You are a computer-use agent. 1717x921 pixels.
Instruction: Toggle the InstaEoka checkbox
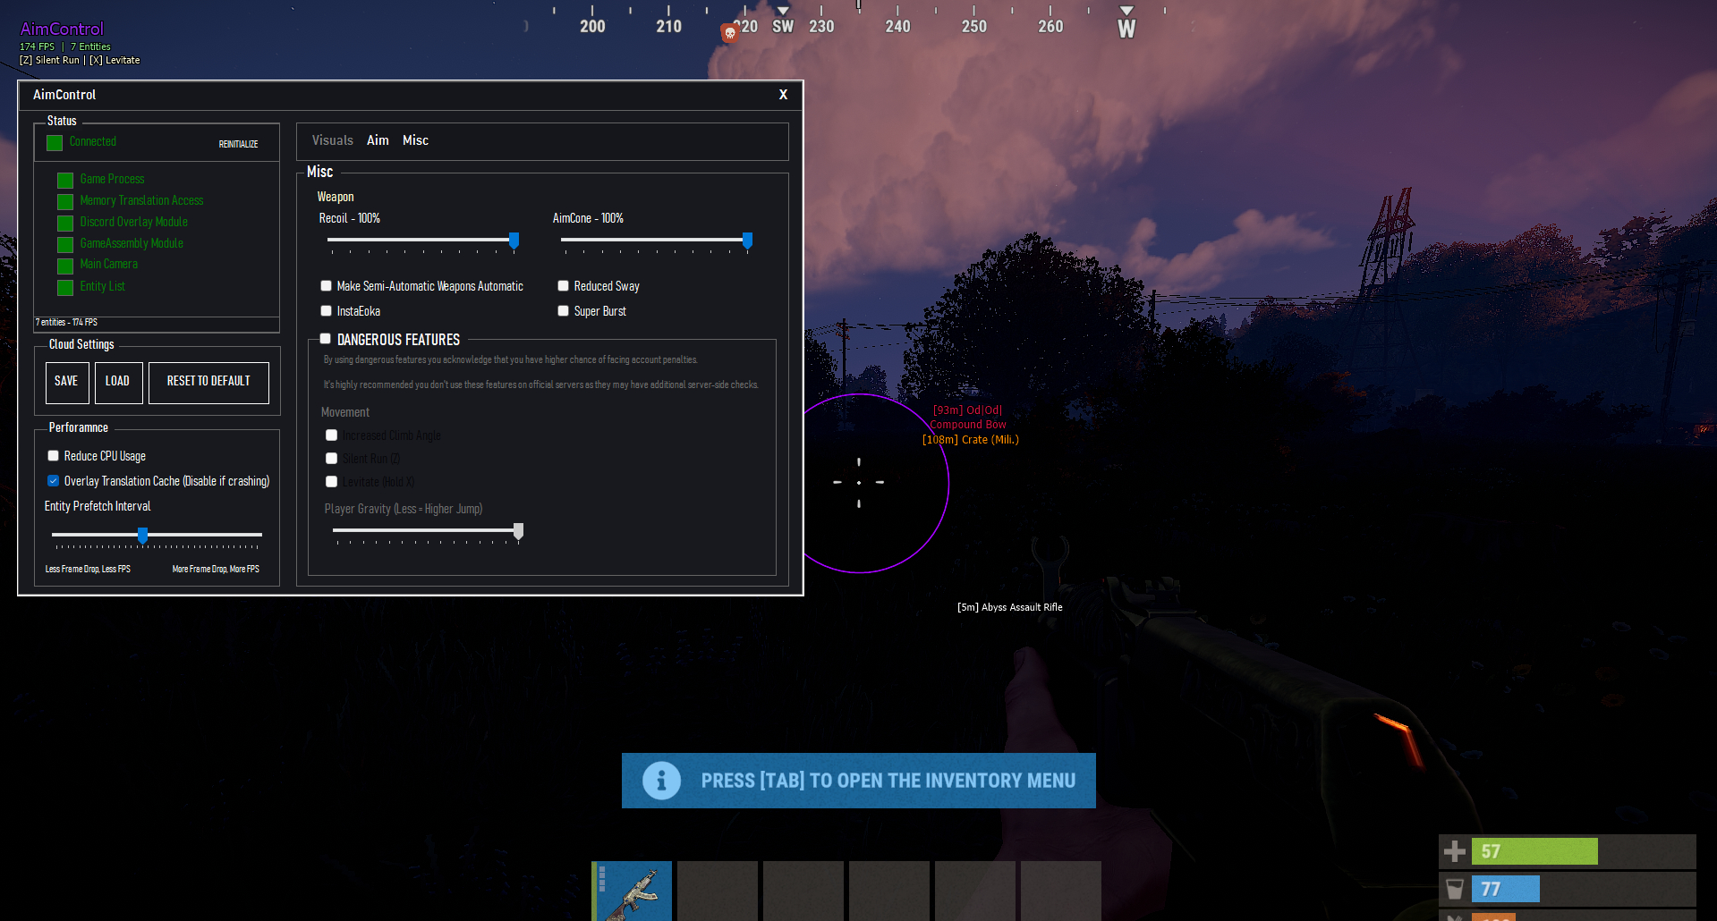pos(326,311)
